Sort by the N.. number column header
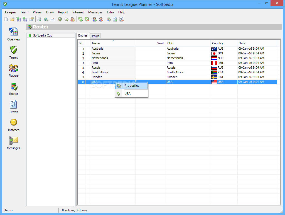 coord(82,43)
